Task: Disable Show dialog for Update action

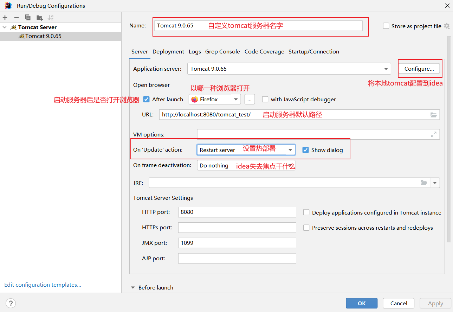Action: pos(305,149)
